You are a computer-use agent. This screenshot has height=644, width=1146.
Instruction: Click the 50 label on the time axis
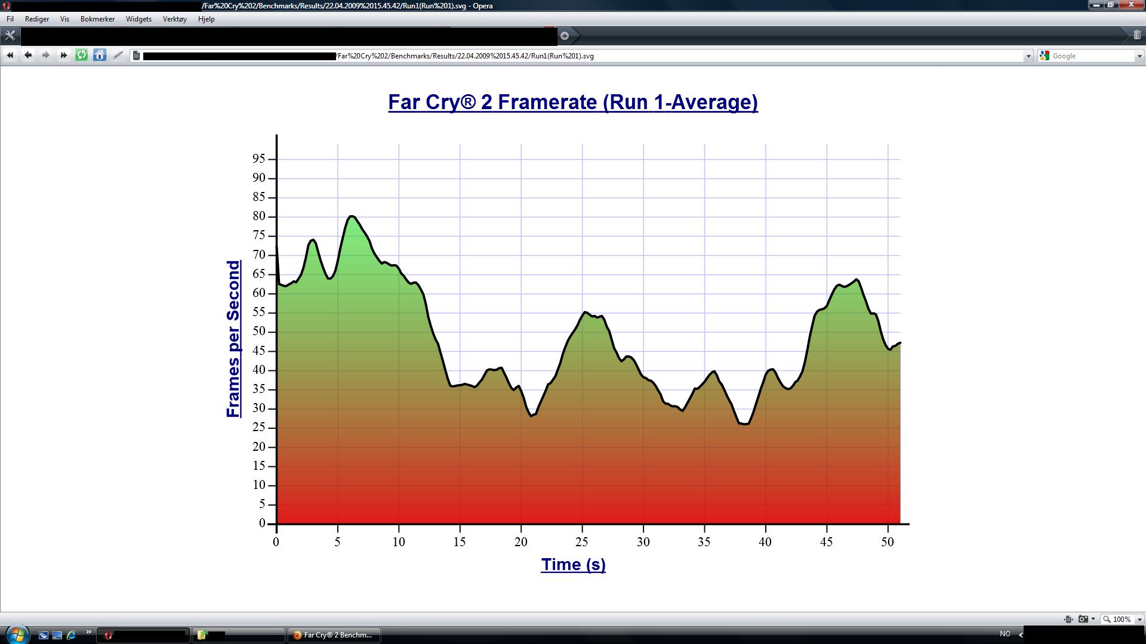[888, 542]
